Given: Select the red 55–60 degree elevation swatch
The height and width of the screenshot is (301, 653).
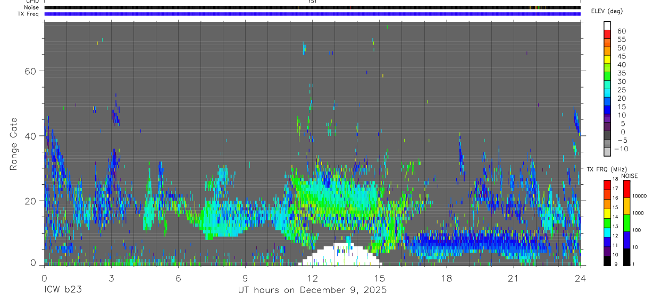Looking at the screenshot, I should click(x=607, y=35).
